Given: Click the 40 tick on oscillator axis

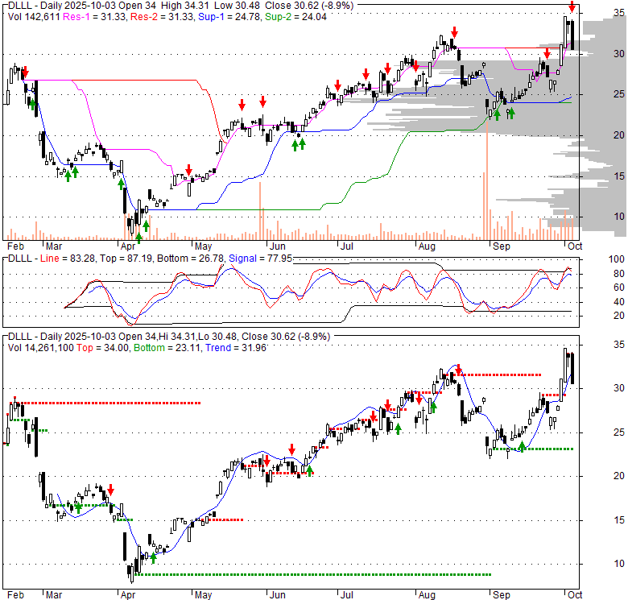Looking at the screenshot, I should [619, 301].
